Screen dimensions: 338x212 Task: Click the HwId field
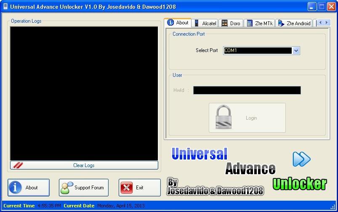click(x=247, y=90)
